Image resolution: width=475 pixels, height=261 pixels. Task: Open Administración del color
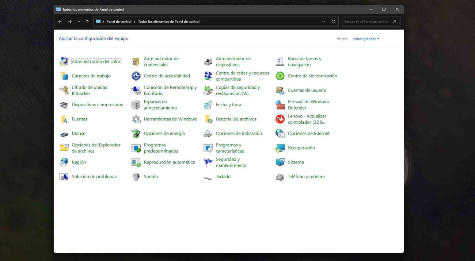pyautogui.click(x=96, y=61)
